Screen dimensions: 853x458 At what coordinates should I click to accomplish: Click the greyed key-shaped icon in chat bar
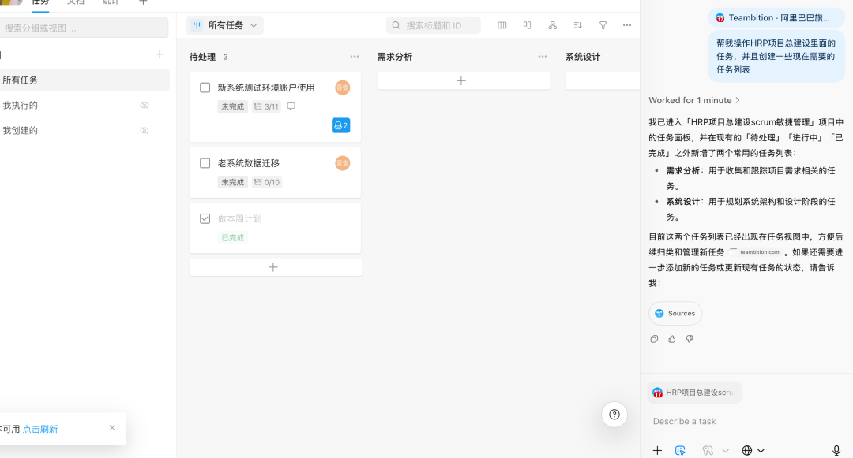(707, 450)
